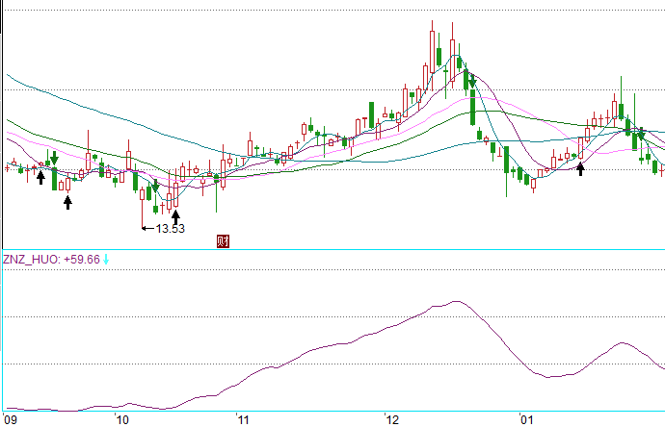Click the '01' month label on time axis
The height and width of the screenshot is (427, 665).
(x=527, y=420)
